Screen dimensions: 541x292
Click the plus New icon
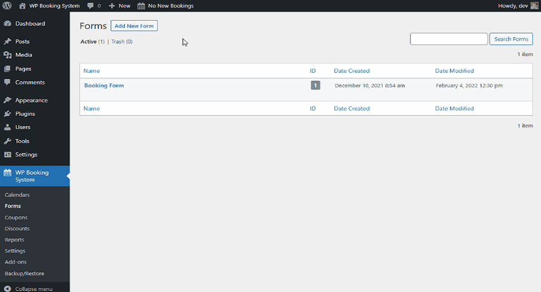point(112,6)
